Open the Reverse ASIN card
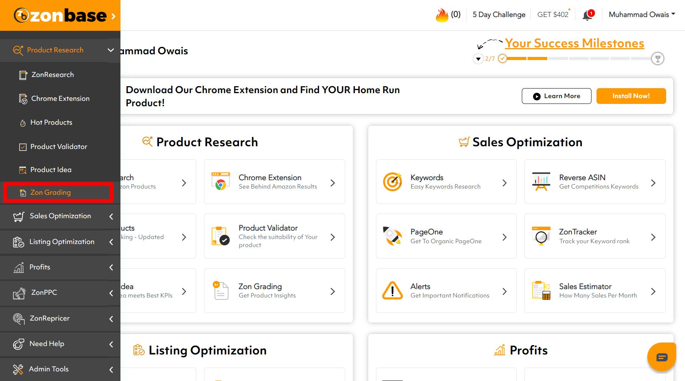The width and height of the screenshot is (685, 381). coord(595,182)
